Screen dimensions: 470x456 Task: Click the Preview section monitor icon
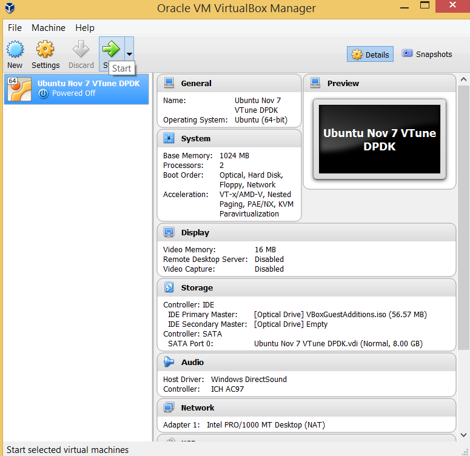tap(315, 82)
